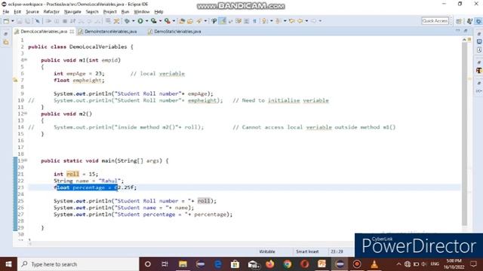
Task: Open the File menu
Action: point(6,12)
